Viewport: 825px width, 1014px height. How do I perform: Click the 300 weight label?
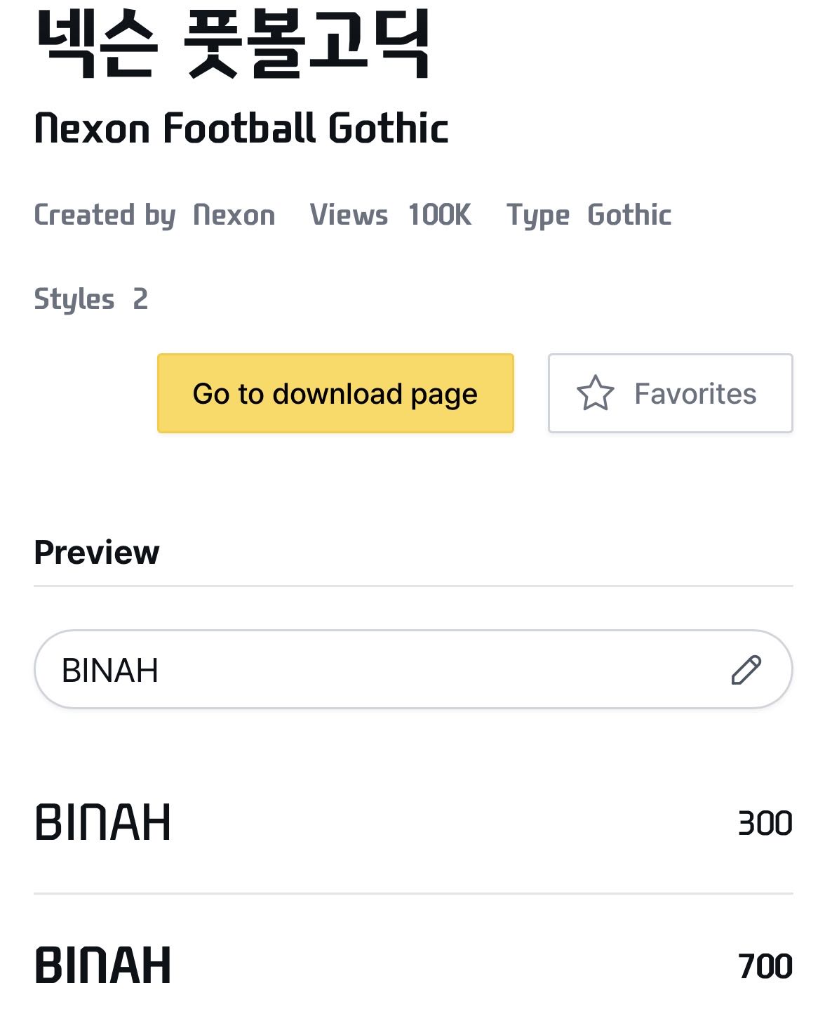click(x=765, y=824)
